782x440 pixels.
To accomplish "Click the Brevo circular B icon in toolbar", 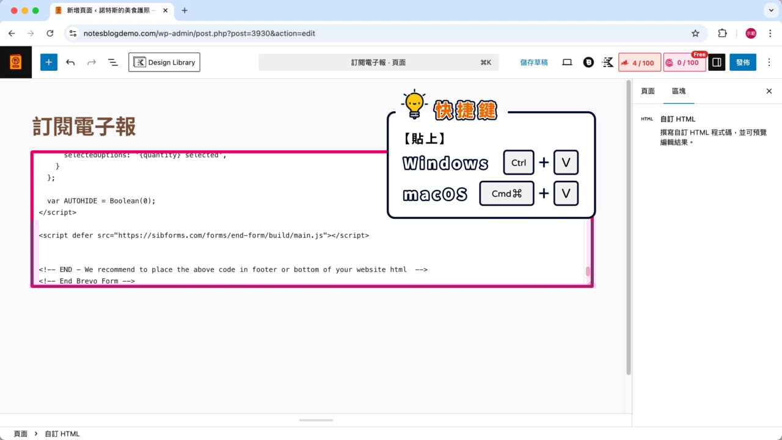I will coord(588,62).
